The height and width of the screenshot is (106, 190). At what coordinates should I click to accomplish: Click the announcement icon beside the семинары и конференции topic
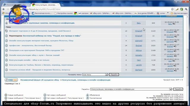[7, 23]
